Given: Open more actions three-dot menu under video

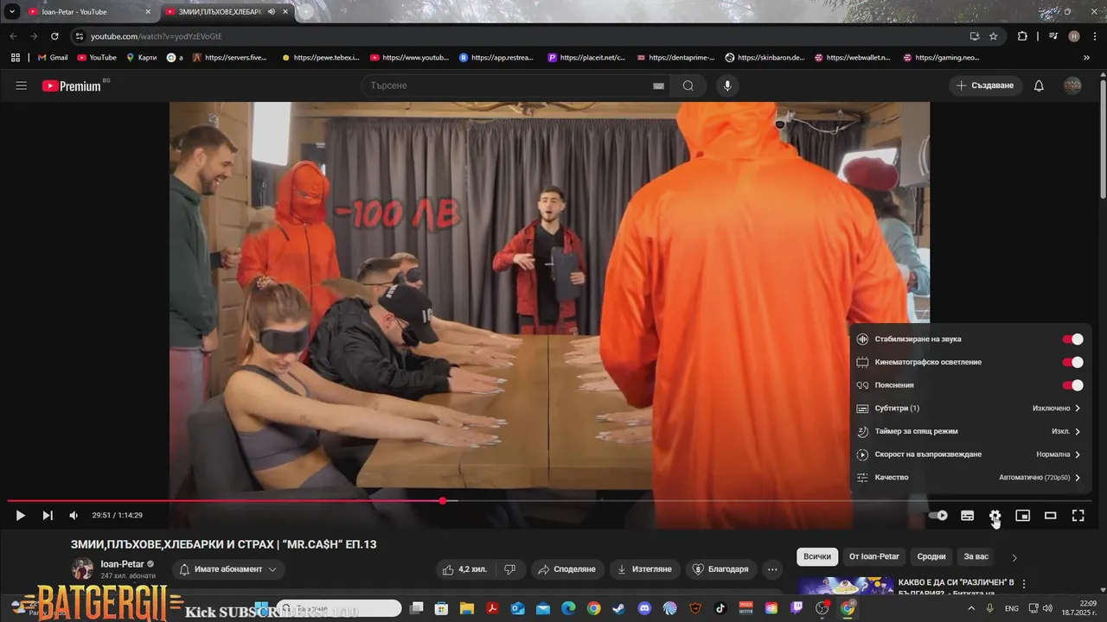Looking at the screenshot, I should point(772,569).
